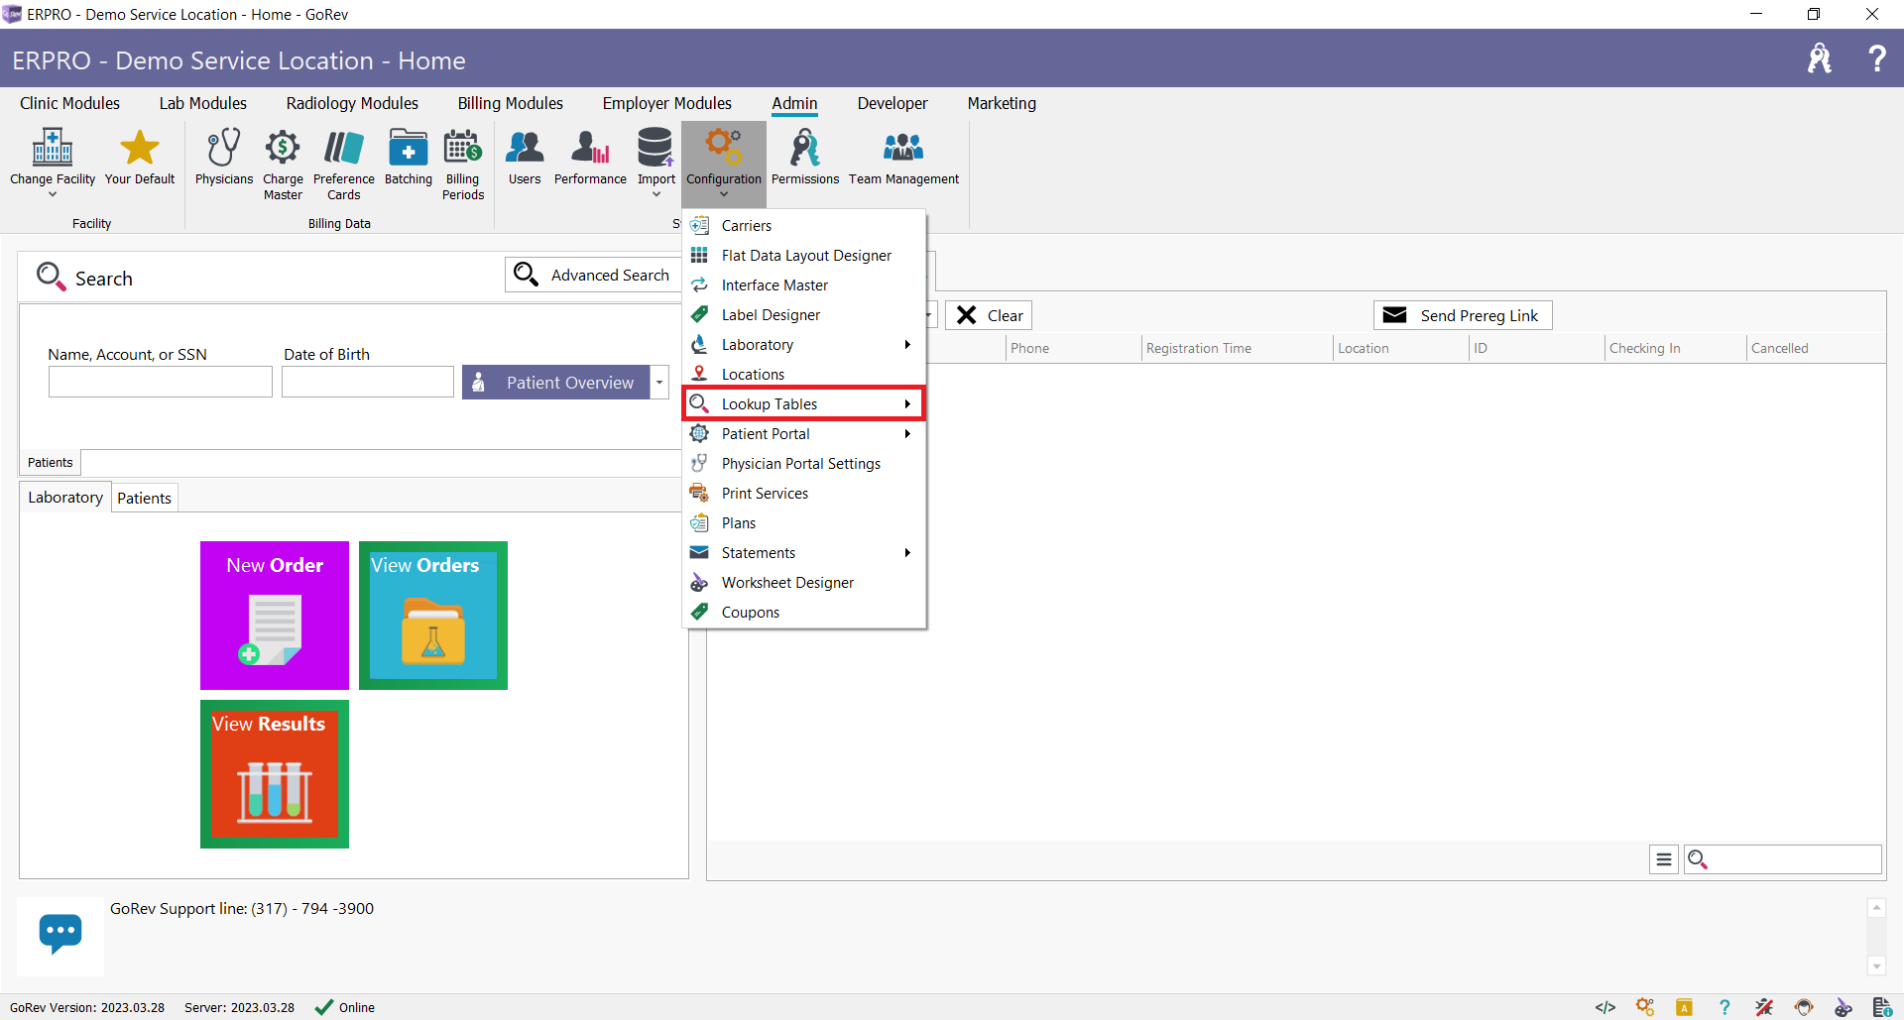Open Batching folder icon
Screen dimensions: 1904x1020
(x=409, y=149)
